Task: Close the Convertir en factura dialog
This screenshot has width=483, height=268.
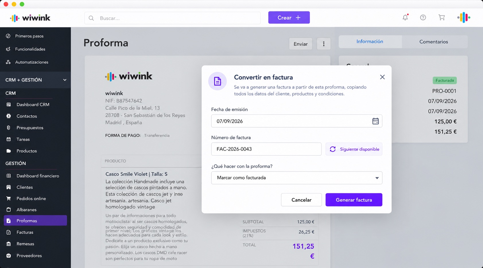Action: [382, 77]
